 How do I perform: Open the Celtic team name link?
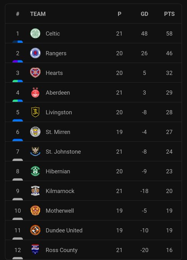[53, 34]
